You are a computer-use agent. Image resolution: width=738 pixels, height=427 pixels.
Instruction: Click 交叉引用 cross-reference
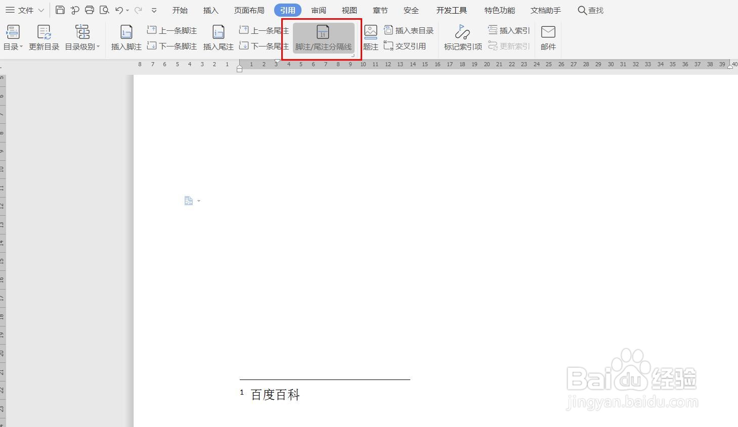click(405, 46)
